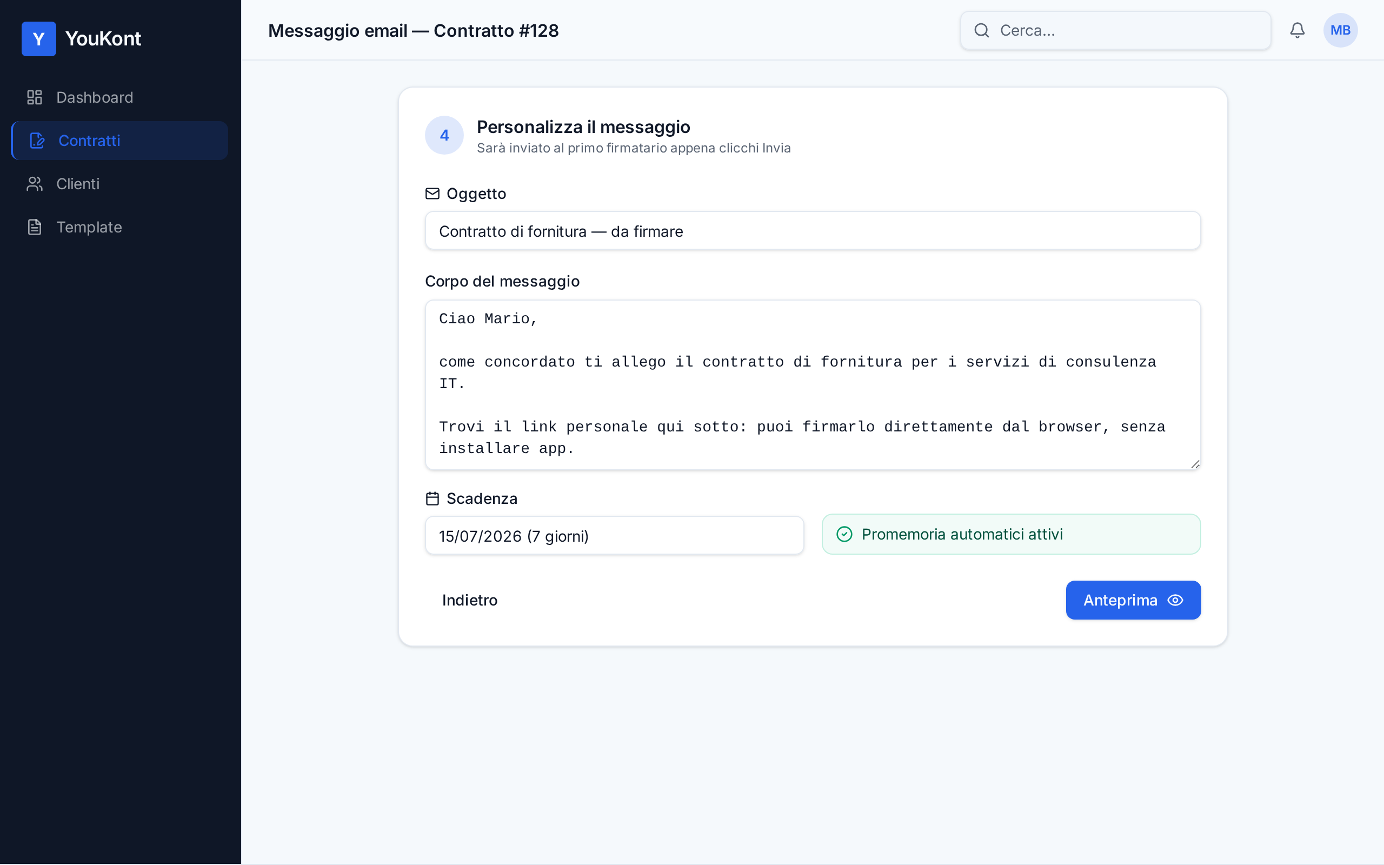Open the MB user avatar menu
This screenshot has height=865, width=1384.
point(1340,30)
